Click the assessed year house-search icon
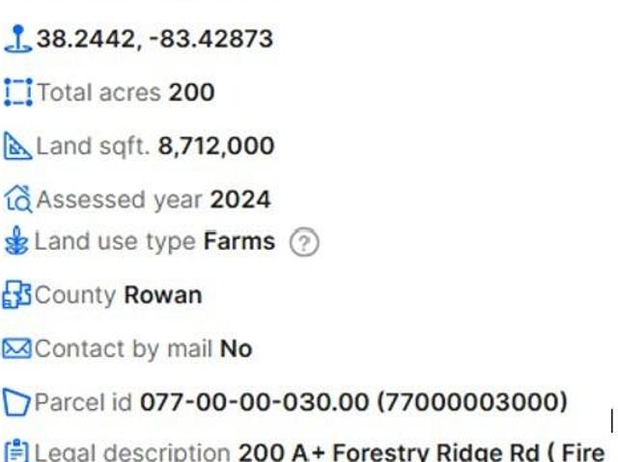Image resolution: width=618 pixels, height=462 pixels. [17, 200]
